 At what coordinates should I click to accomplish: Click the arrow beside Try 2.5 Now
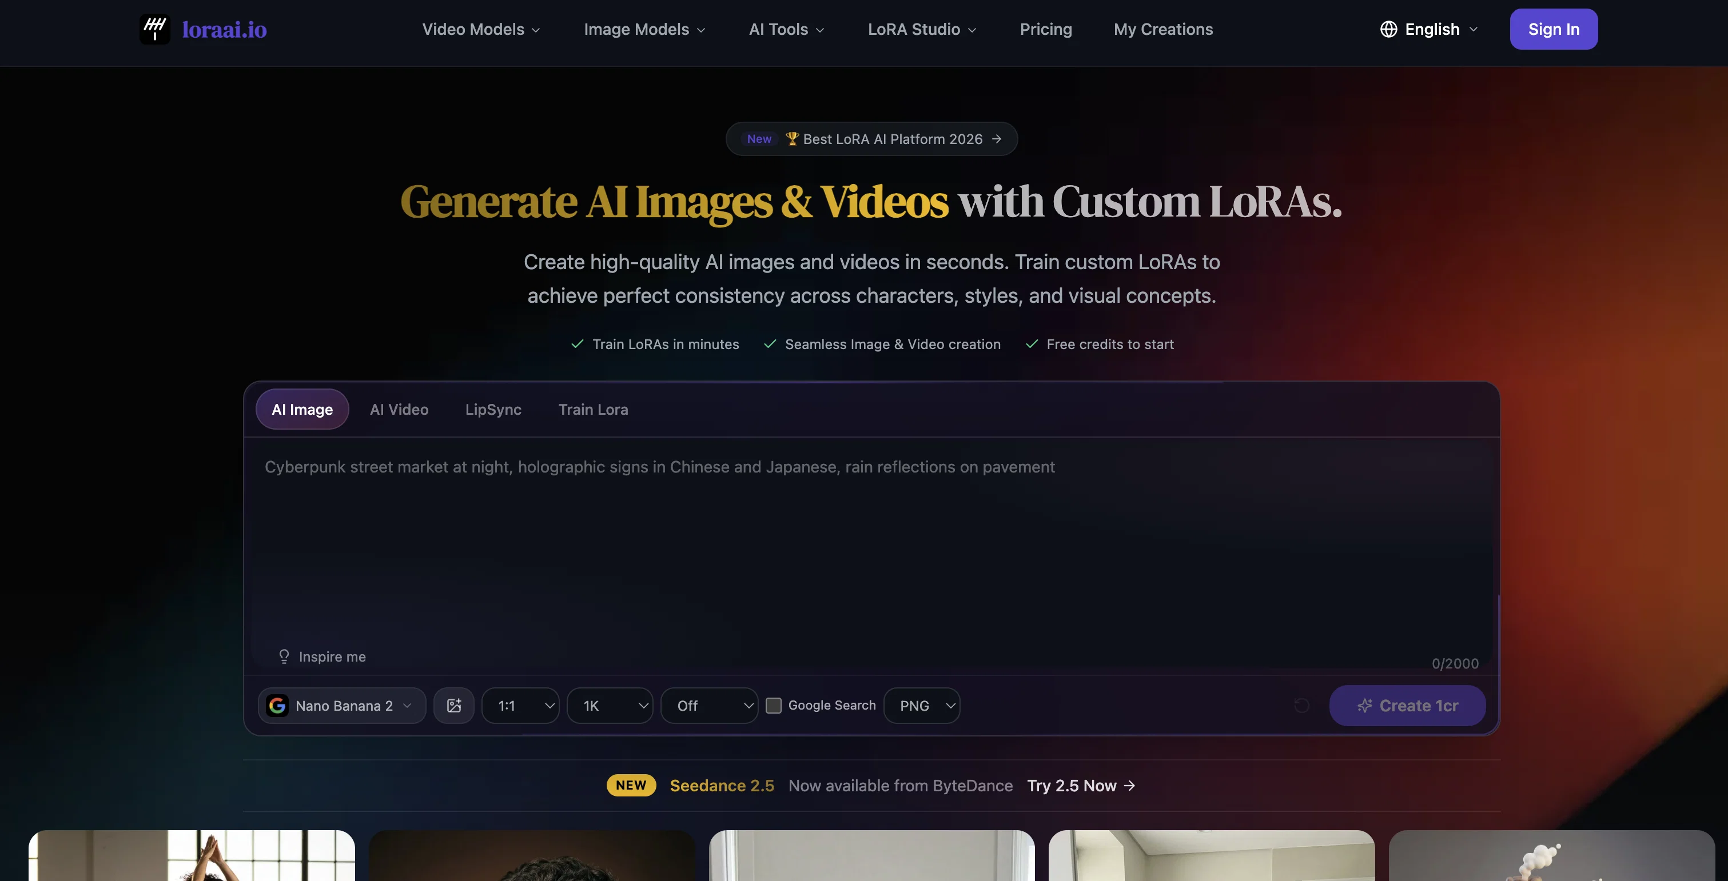1130,785
